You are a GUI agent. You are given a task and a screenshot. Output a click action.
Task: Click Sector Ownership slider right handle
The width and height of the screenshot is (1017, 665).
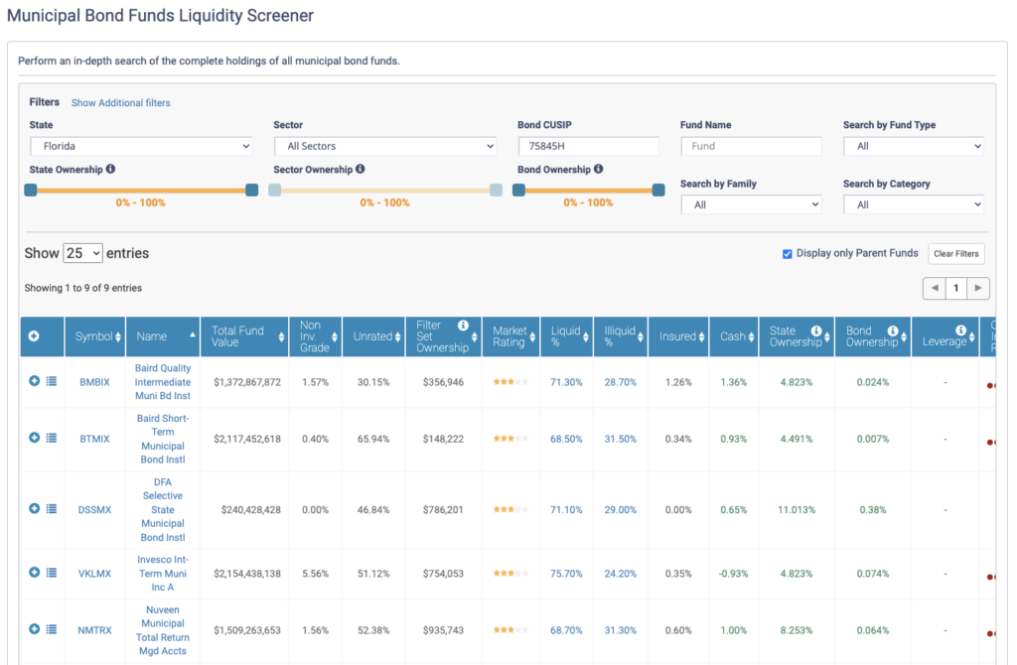(497, 190)
